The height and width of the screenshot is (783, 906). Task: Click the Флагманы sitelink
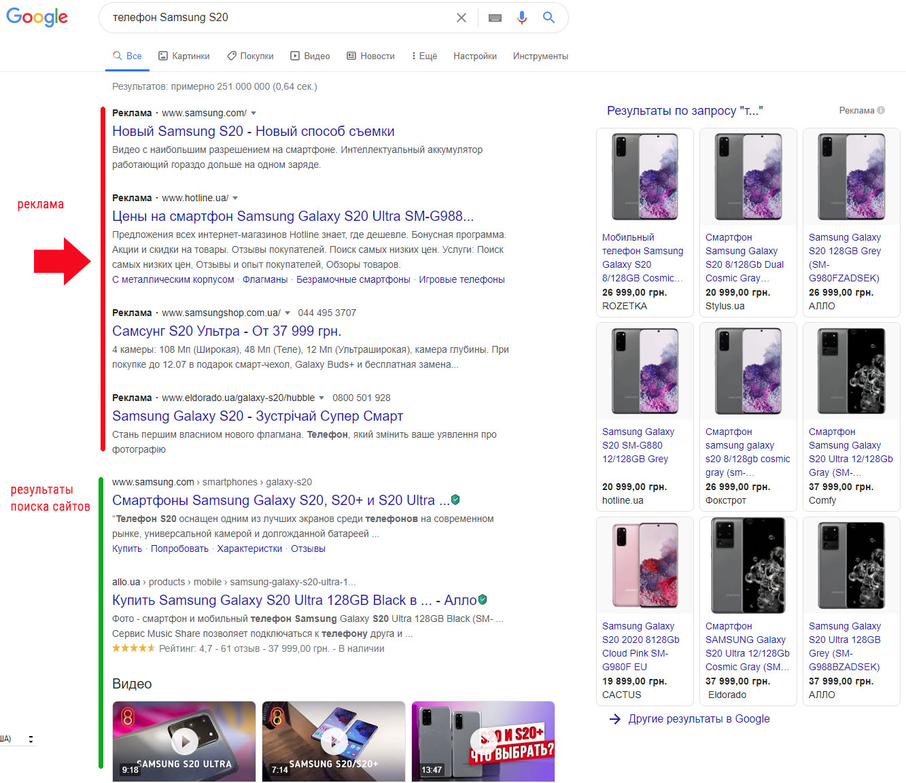tap(265, 279)
